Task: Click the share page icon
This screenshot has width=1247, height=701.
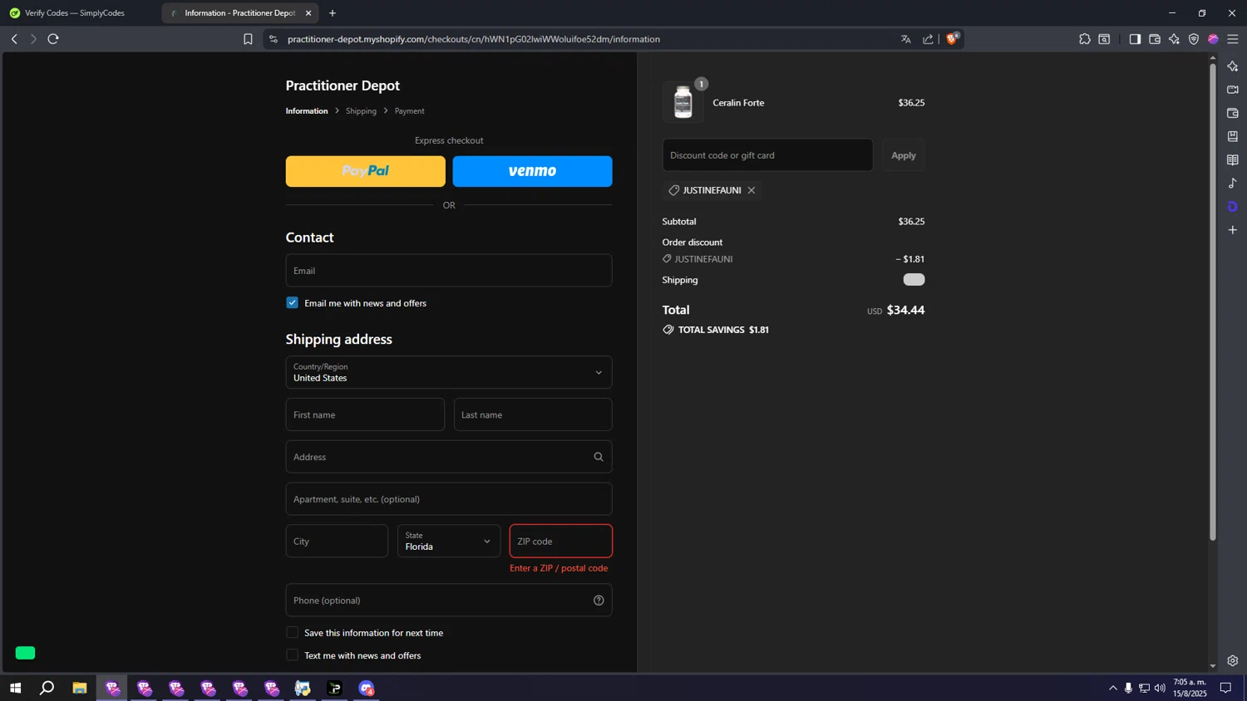Action: point(928,39)
